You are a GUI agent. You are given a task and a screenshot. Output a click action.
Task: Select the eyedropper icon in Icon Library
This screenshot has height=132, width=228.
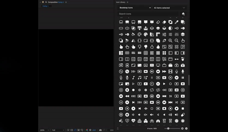176,22
